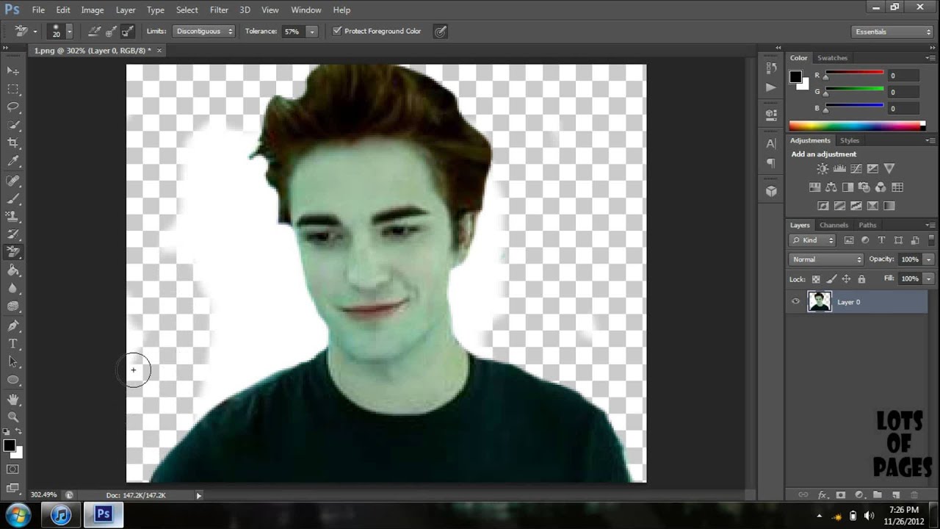Image resolution: width=940 pixels, height=529 pixels.
Task: Select the Zoom tool
Action: 13,417
